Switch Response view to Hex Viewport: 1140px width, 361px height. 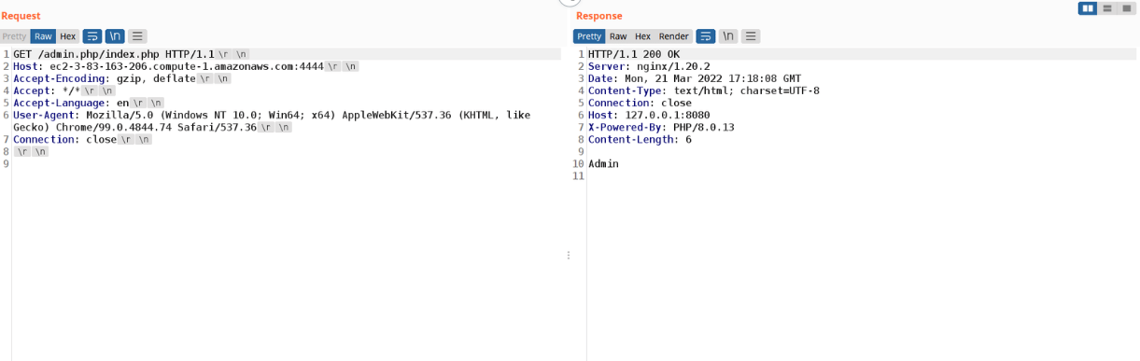point(643,36)
